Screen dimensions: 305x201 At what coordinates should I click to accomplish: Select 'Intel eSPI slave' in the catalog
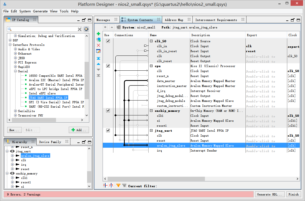coord(42,93)
